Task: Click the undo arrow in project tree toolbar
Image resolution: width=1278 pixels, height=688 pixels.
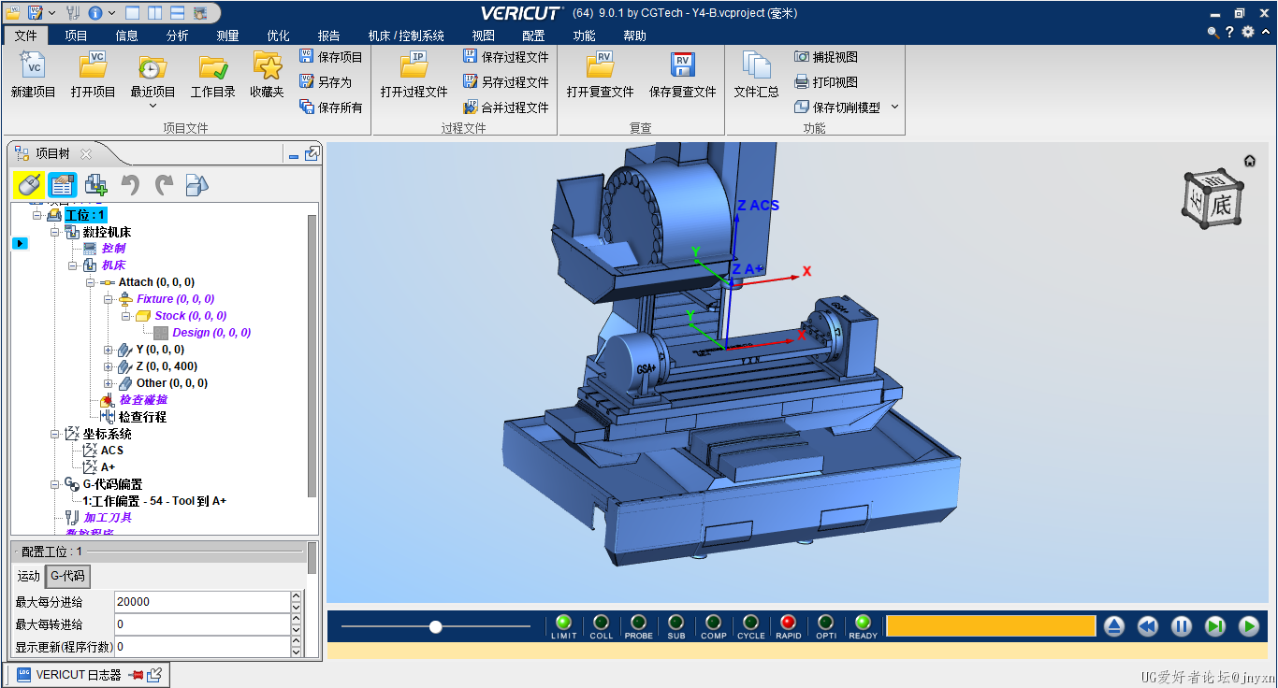Action: pyautogui.click(x=130, y=185)
